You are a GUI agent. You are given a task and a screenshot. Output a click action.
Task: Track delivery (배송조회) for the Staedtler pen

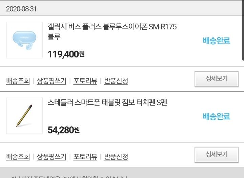[x=18, y=157]
